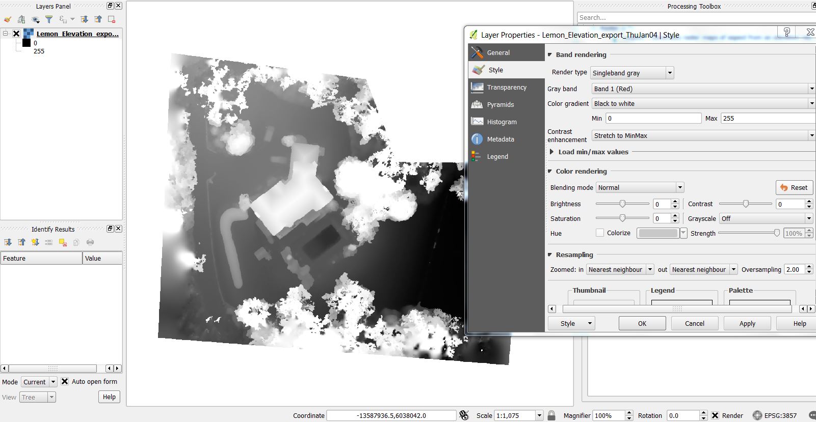This screenshot has width=816, height=422.
Task: Open the Color gradient dropdown
Action: 703,103
